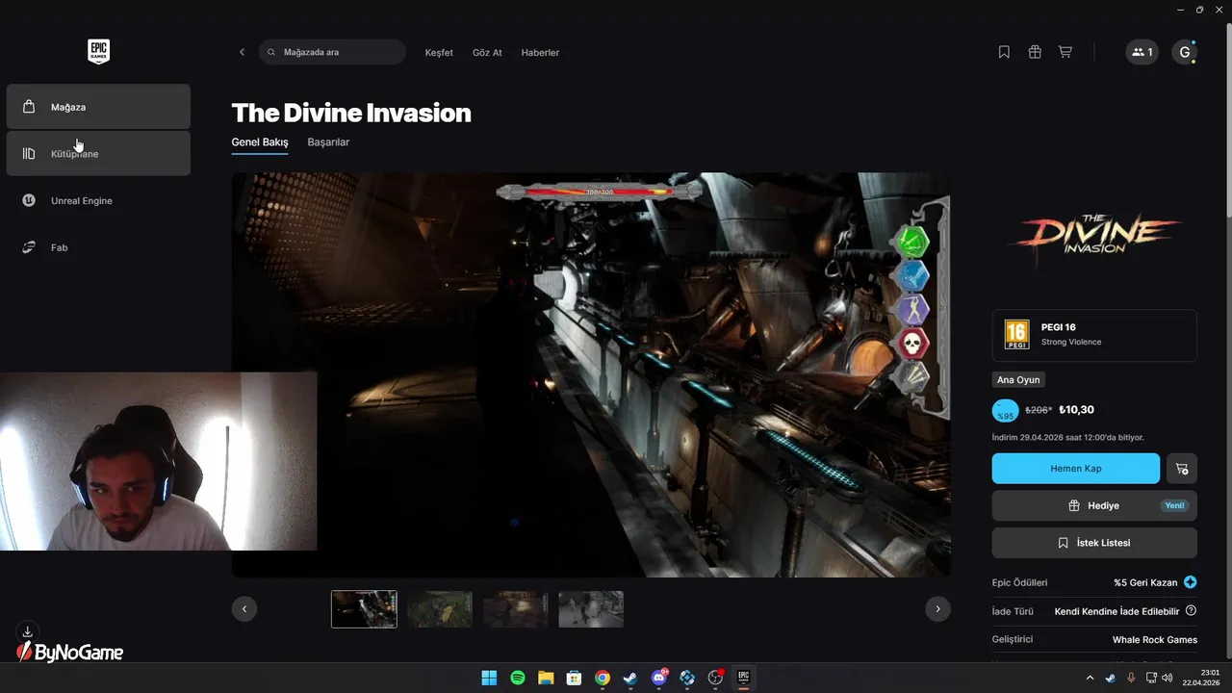This screenshot has height=693, width=1232.
Task: Focus the Mağazada ara search field
Action: (x=332, y=52)
